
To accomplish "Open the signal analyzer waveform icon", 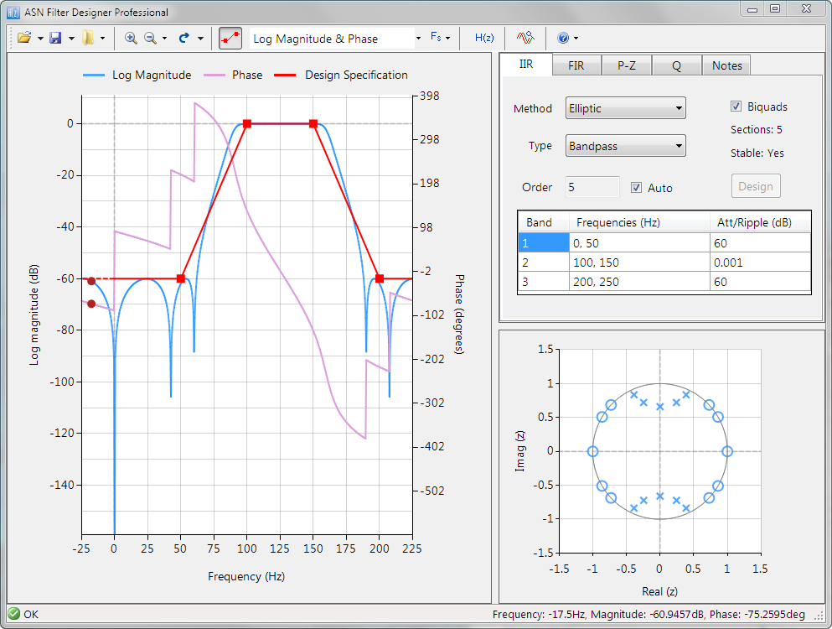I will [525, 38].
